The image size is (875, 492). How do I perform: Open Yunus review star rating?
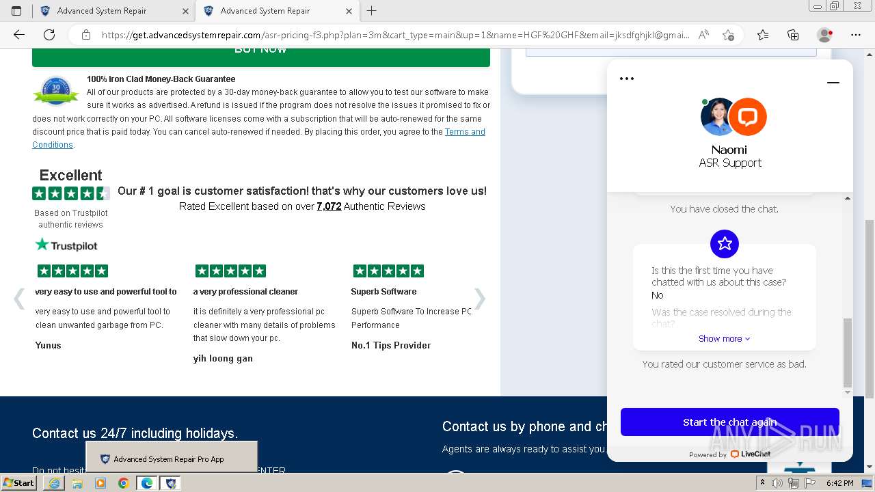[72, 271]
